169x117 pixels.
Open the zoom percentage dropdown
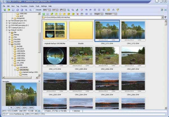(x=50, y=10)
